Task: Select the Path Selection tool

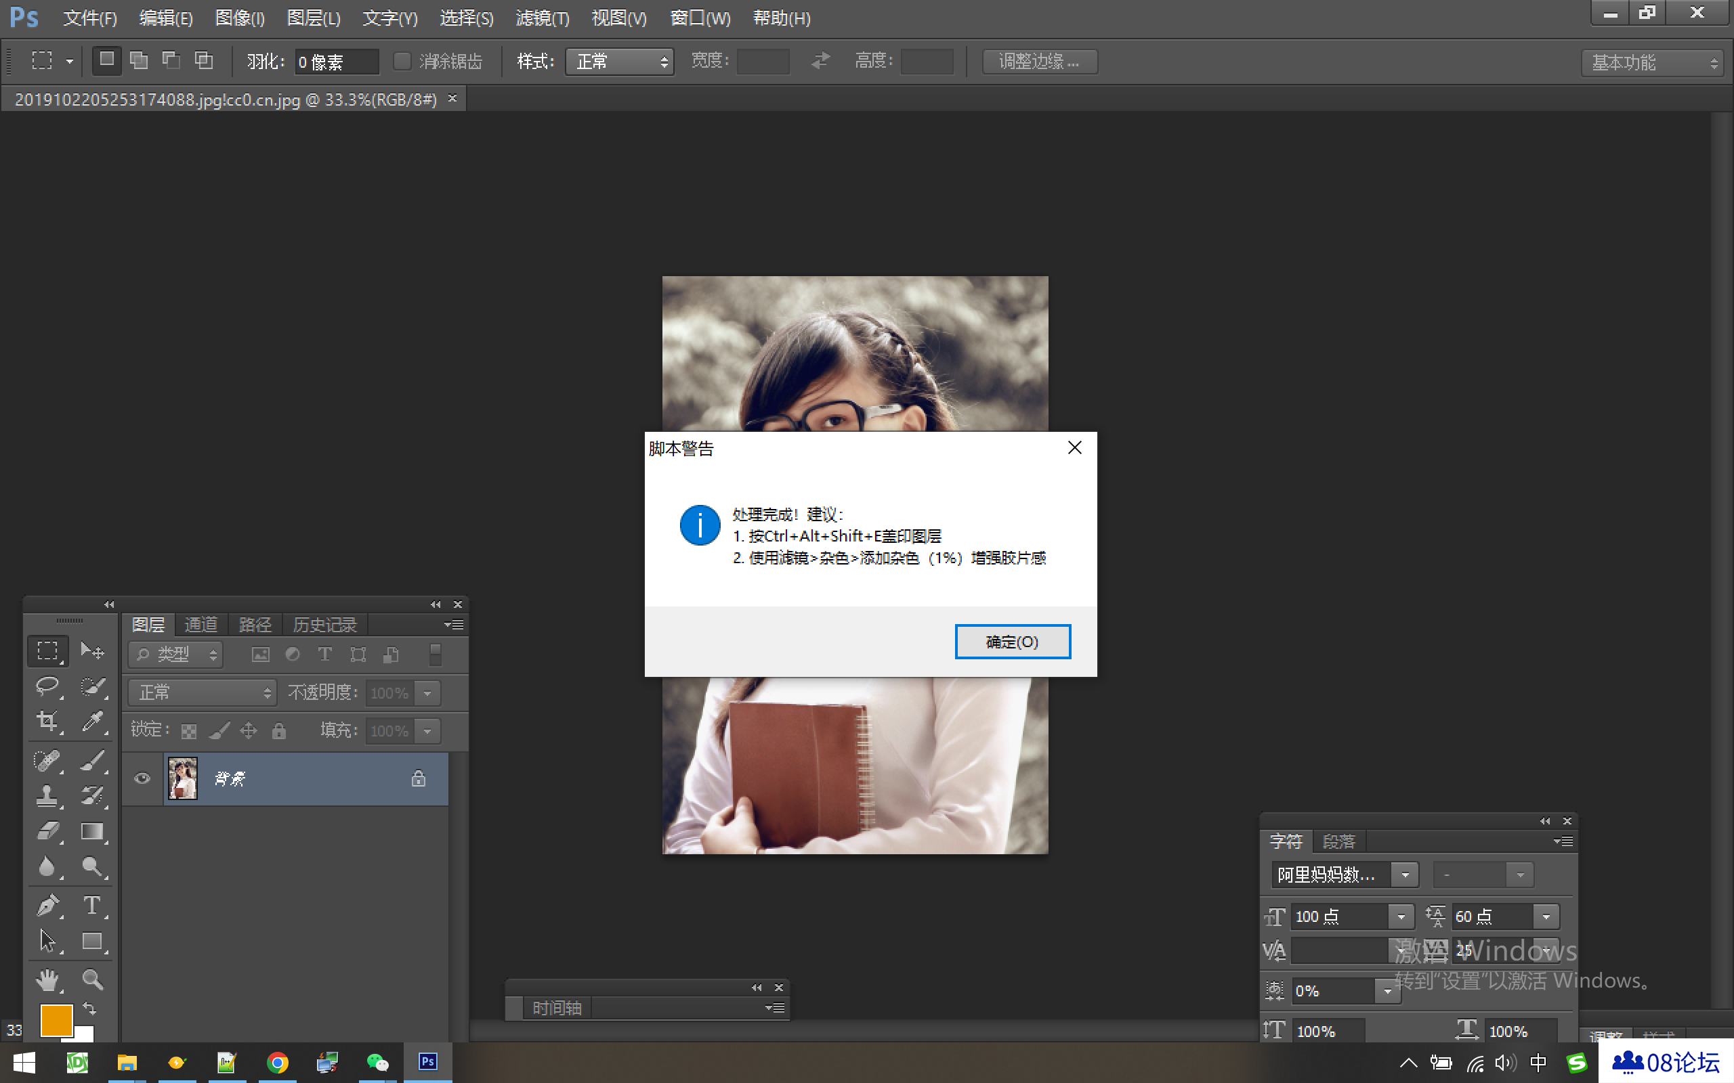Action: [x=47, y=941]
